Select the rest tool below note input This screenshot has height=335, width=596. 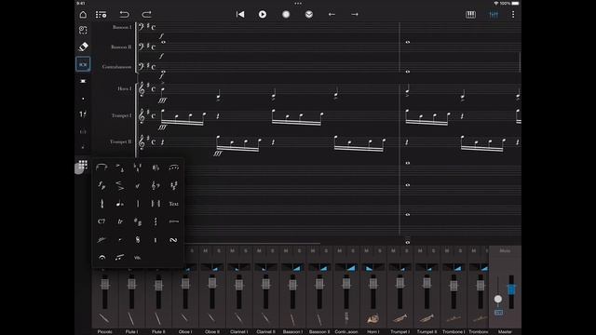pyautogui.click(x=83, y=81)
